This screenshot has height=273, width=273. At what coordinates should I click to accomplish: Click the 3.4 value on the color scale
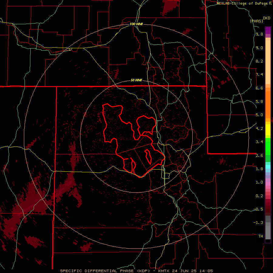pos(259,142)
